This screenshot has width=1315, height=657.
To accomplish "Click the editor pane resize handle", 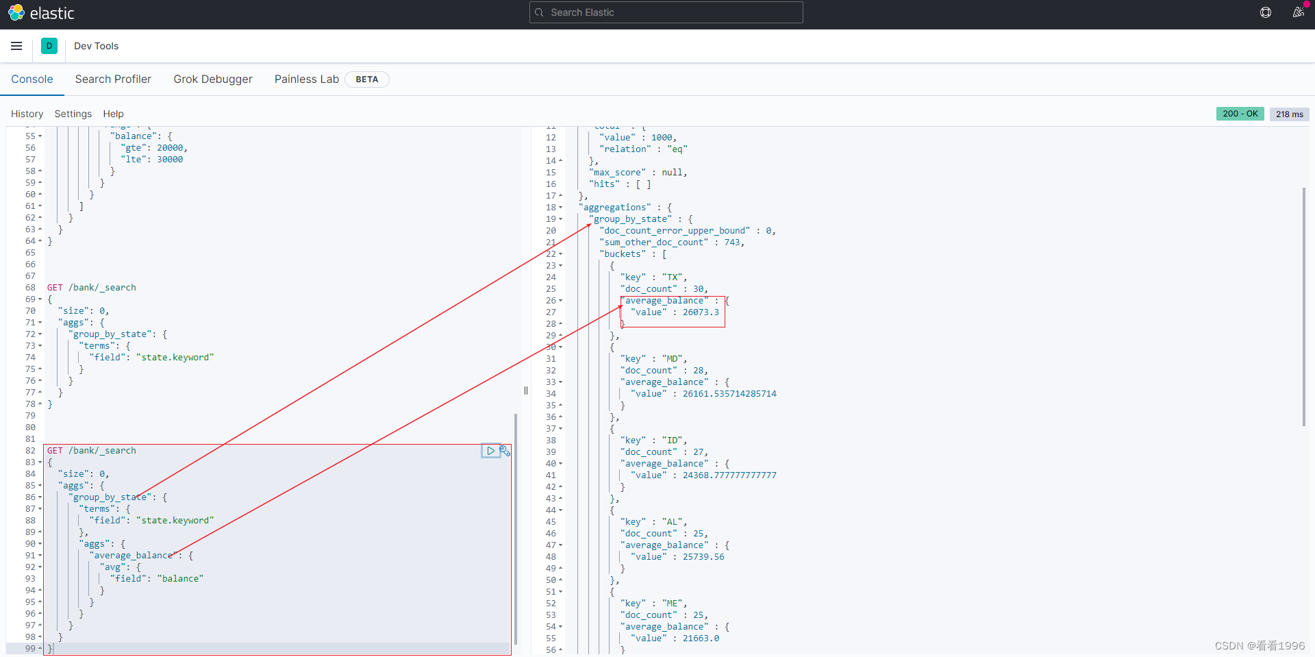I will pyautogui.click(x=526, y=391).
